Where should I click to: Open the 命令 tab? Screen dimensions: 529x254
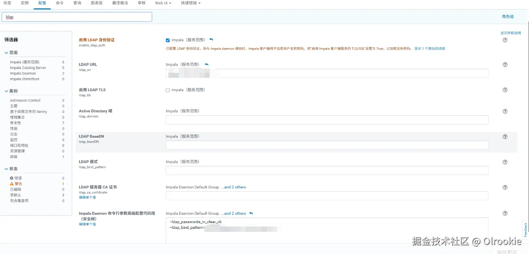click(60, 3)
